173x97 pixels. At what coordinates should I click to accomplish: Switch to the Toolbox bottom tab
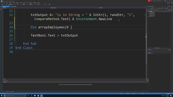pyautogui.click(x=4, y=92)
